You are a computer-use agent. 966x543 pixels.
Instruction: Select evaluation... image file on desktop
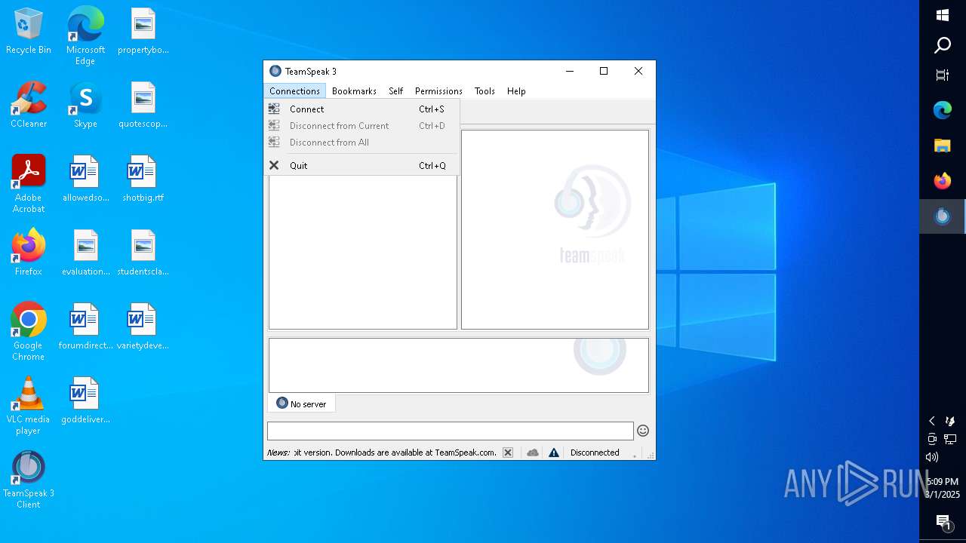click(85, 253)
